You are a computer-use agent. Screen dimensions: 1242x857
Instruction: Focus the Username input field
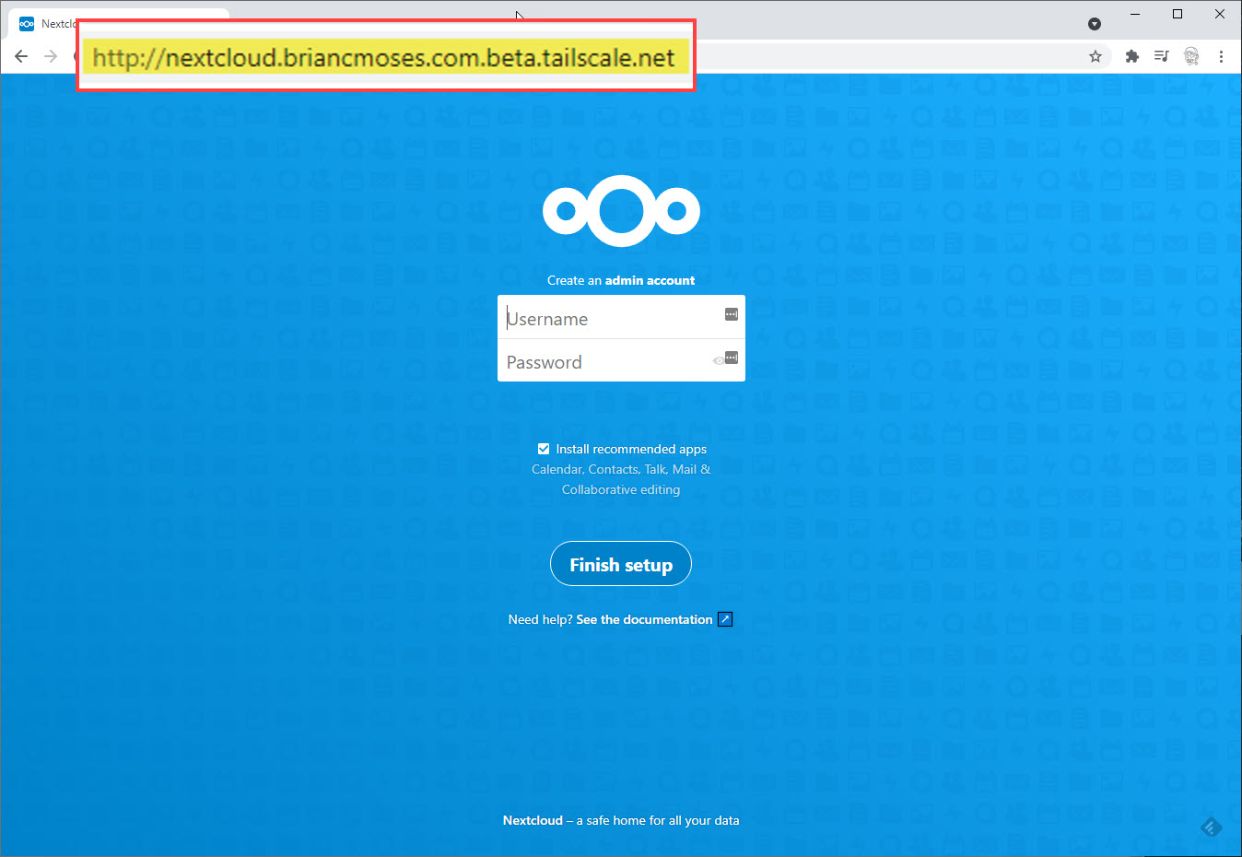click(x=621, y=317)
